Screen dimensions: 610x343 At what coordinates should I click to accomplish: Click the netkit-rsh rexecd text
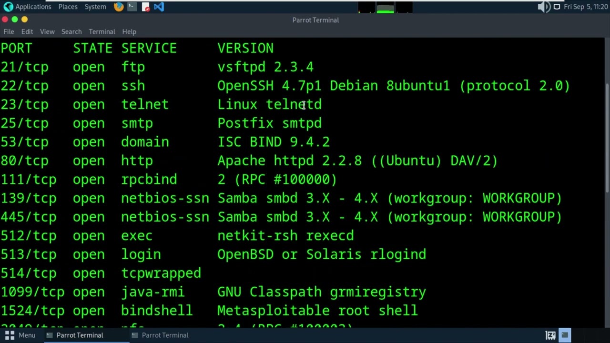[285, 236]
